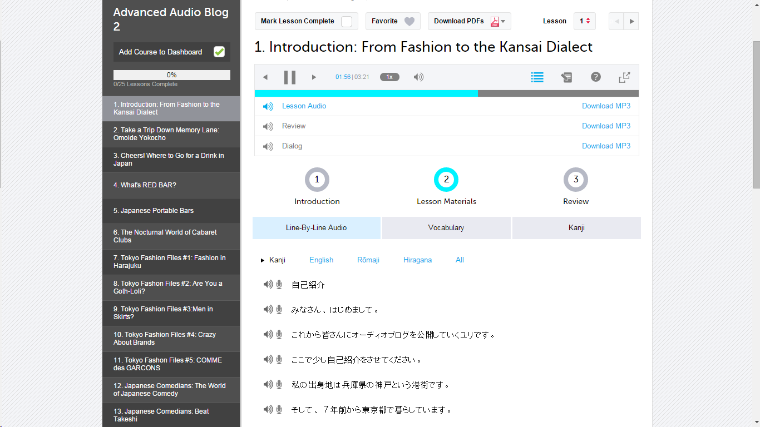Open the Download PDFs dropdown arrow
The image size is (760, 427).
pyautogui.click(x=504, y=21)
